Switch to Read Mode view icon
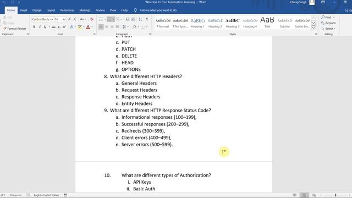The height and width of the screenshot is (198, 352). [x=295, y=195]
